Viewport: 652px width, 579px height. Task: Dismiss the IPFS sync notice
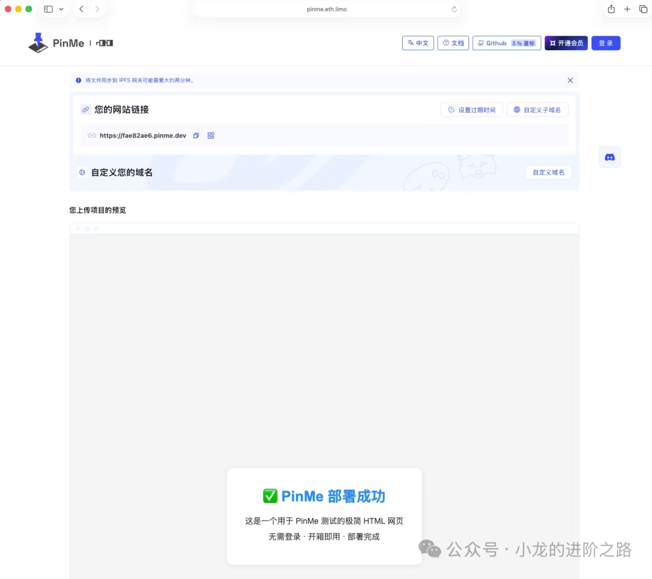[570, 80]
